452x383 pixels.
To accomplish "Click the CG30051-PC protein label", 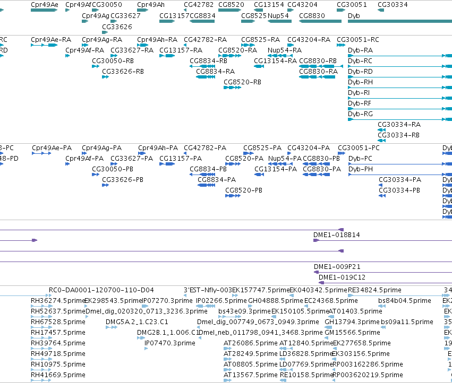I will pos(359,148).
